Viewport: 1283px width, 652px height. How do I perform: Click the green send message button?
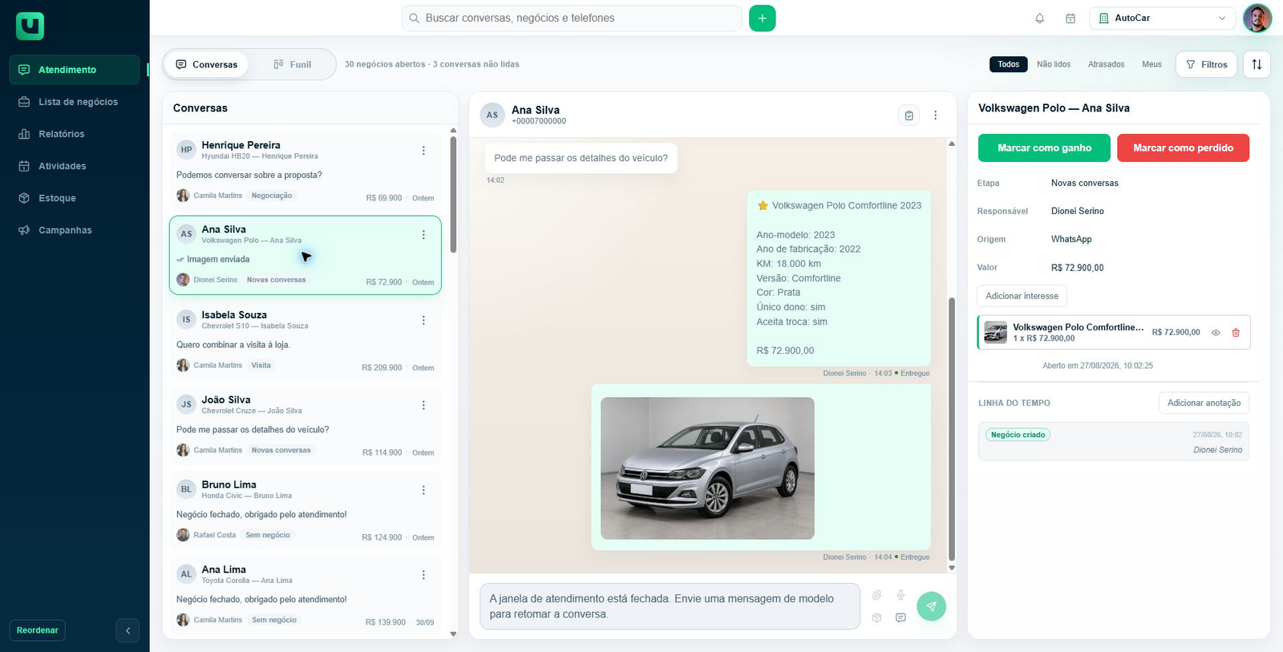pyautogui.click(x=931, y=606)
